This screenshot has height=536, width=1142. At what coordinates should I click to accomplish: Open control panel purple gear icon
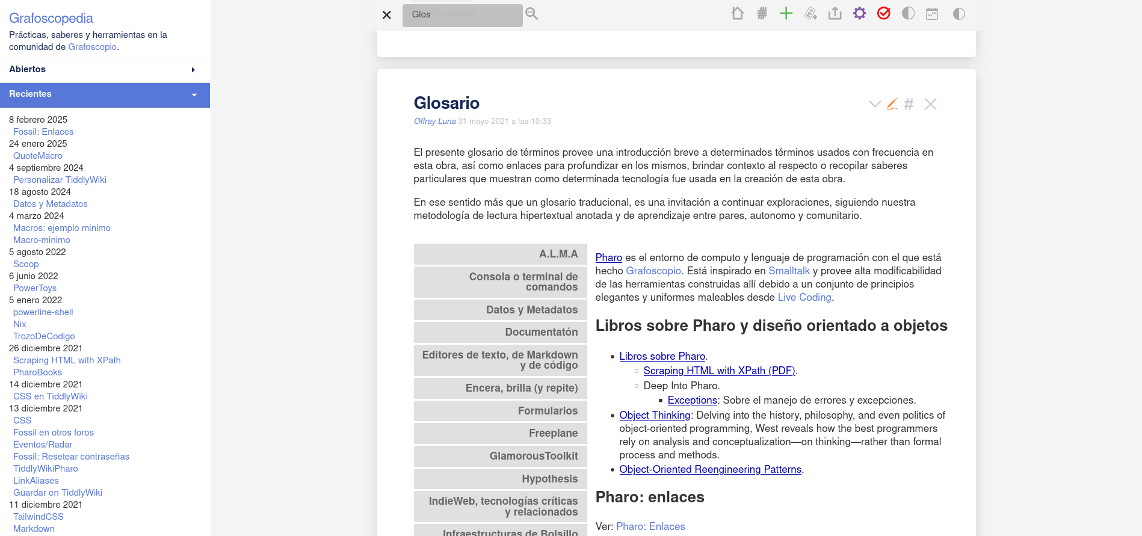click(x=859, y=13)
